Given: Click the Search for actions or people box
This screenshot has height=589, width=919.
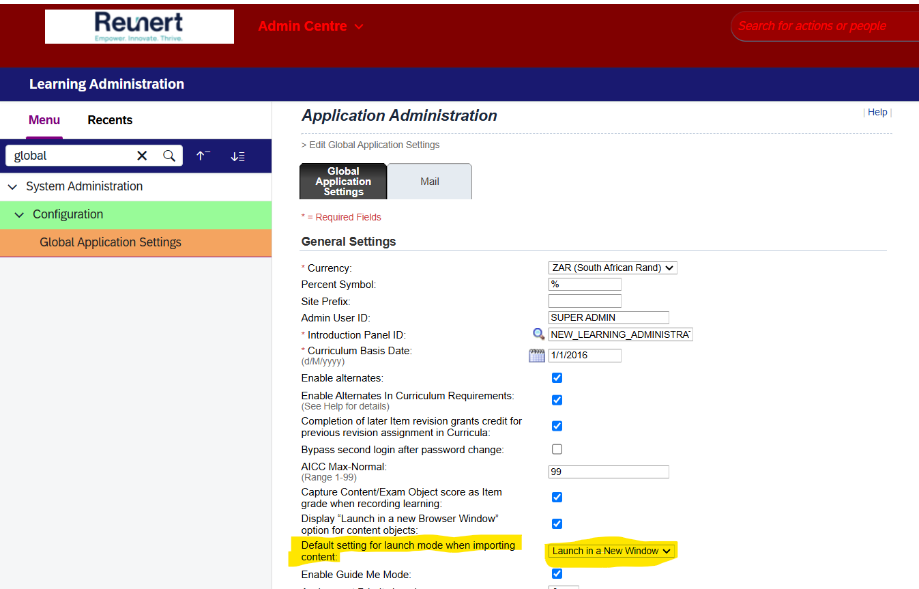Looking at the screenshot, I should tap(824, 26).
